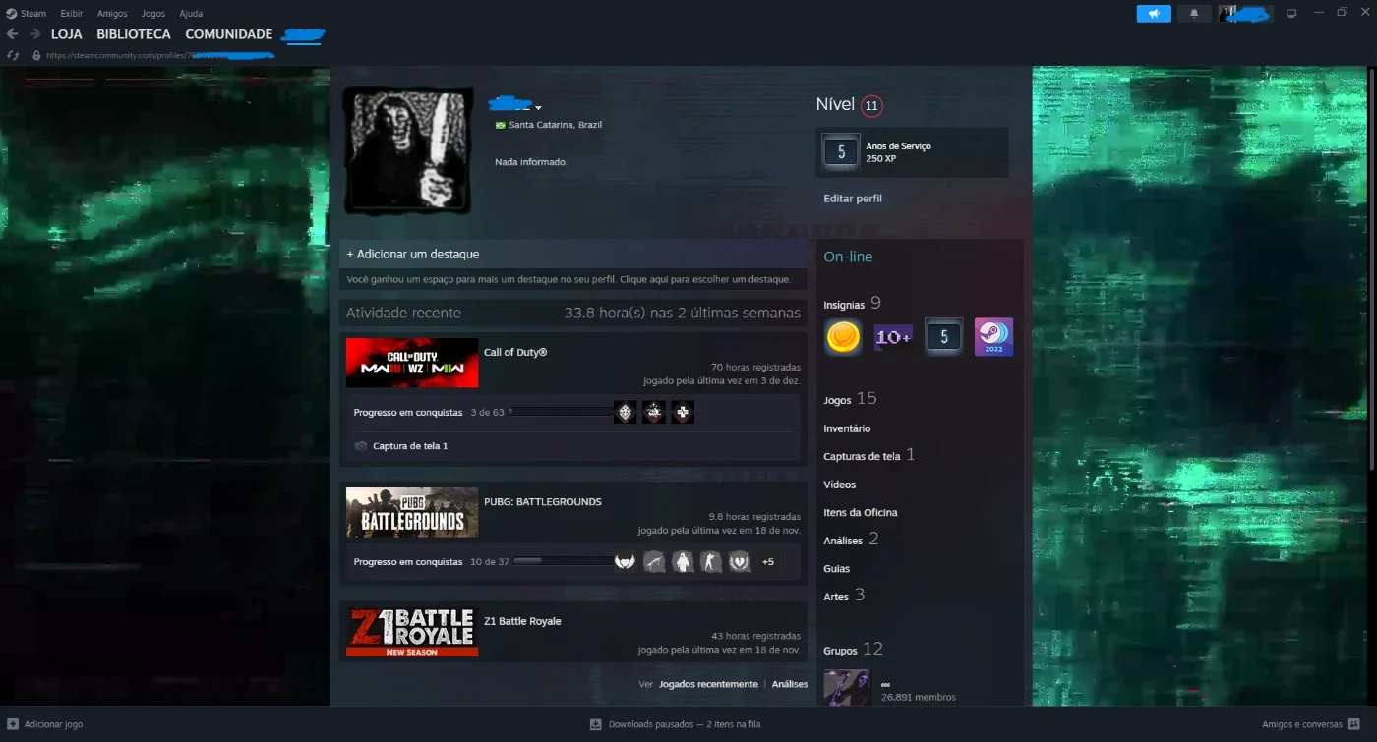This screenshot has height=742, width=1377.
Task: Switch to the COMUNIDADE tab
Action: coord(229,34)
